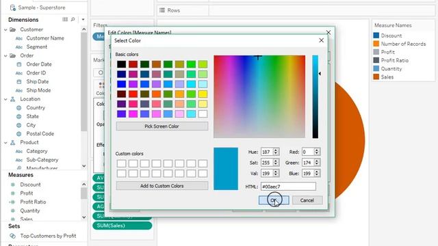Image resolution: width=438 pixels, height=246 pixels.
Task: Collapse the Product hierarchy
Action: 5,143
